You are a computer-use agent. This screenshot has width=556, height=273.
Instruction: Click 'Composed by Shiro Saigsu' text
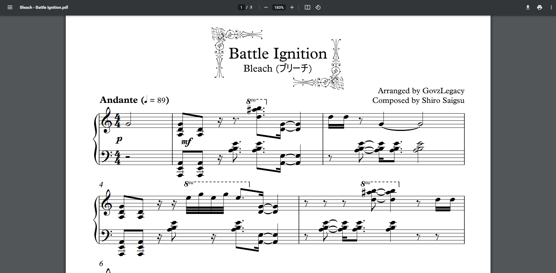tap(418, 100)
